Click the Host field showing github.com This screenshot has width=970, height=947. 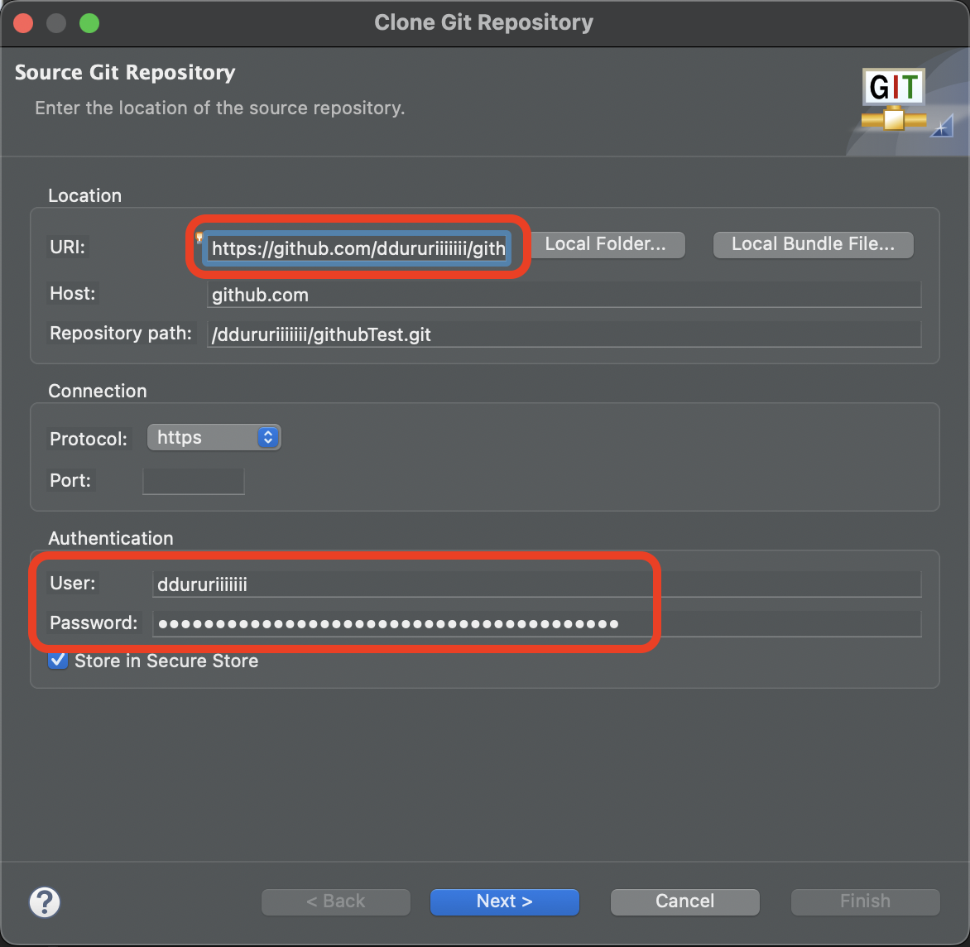click(x=564, y=295)
